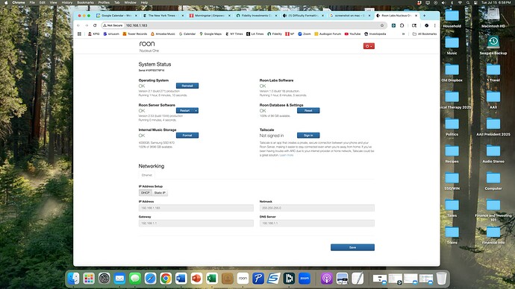Expand the Restart button dropdown arrow
The height and width of the screenshot is (289, 515).
pyautogui.click(x=196, y=111)
